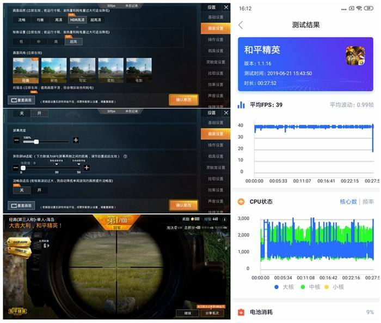Click the screen brightness slider handle
Screen dimensions: 381x323
[36, 142]
